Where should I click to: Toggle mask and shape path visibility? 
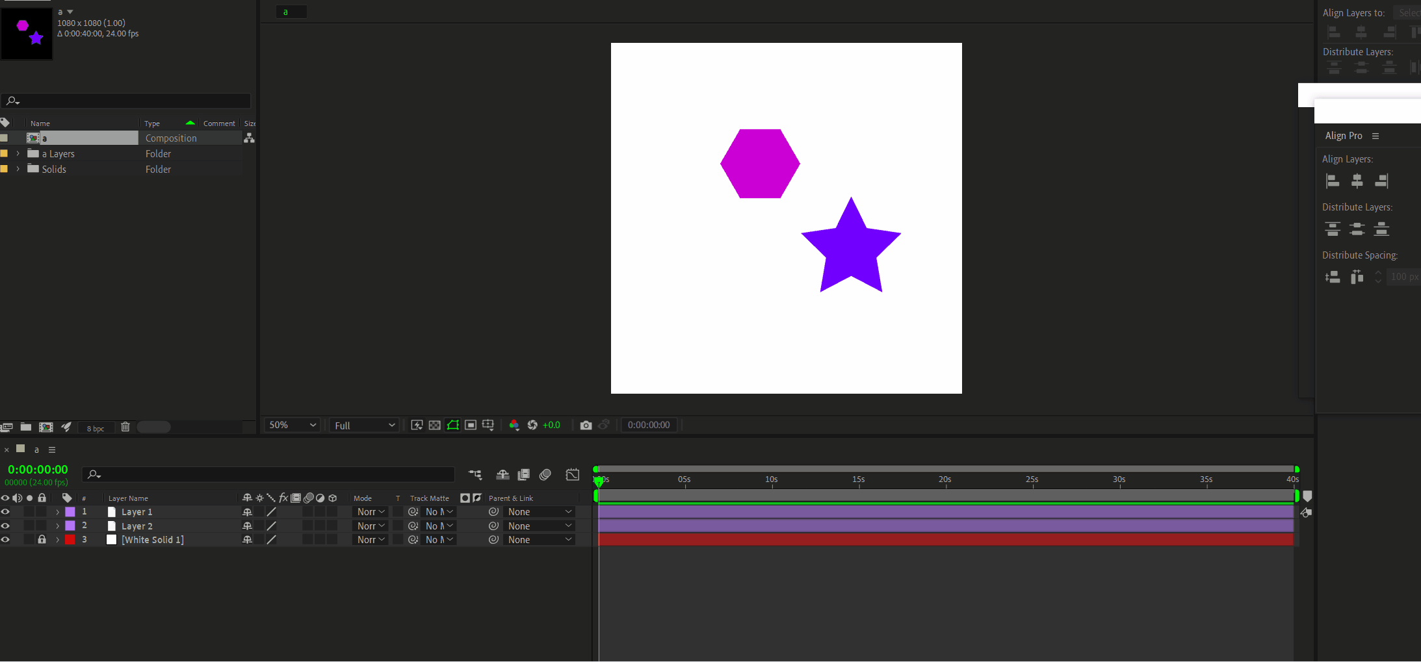click(452, 425)
